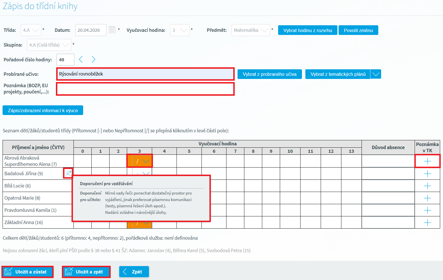The image size is (443, 280).
Task: Click Zápis/zobrazení informací k výuce button
Action: click(x=43, y=110)
